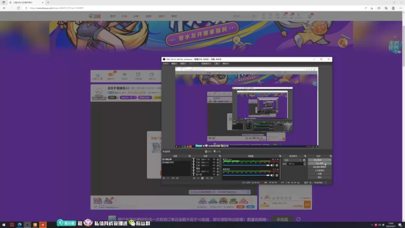405x228 pixels.
Task: Click the 桌面音频 volume slider
Action: [x=246, y=175]
